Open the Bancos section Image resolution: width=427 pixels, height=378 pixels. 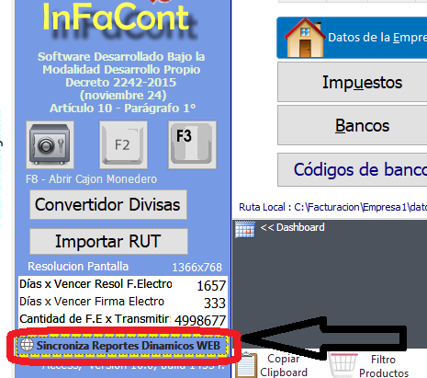click(x=353, y=125)
